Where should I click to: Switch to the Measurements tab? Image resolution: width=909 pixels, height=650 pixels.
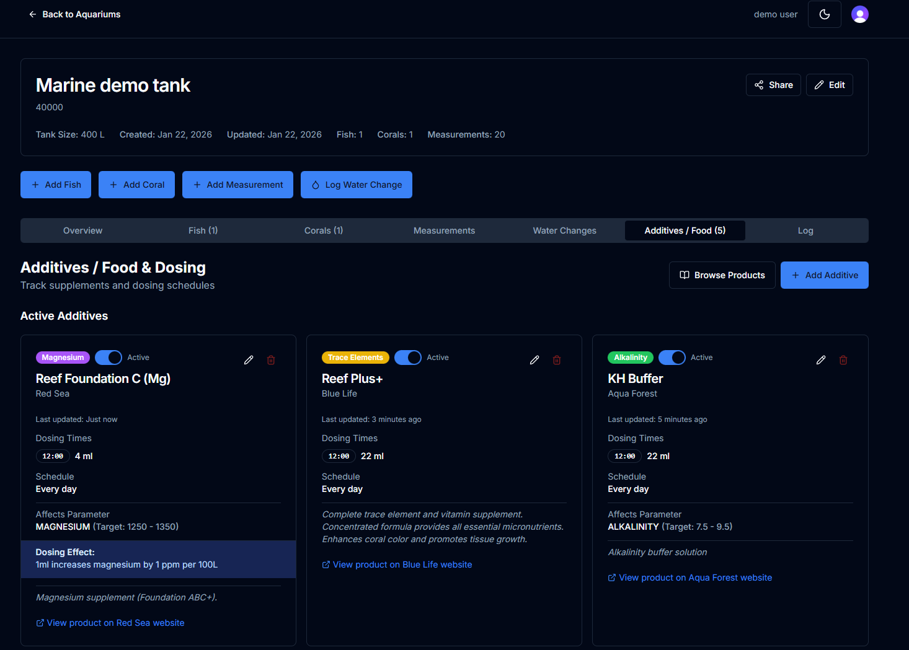(444, 231)
